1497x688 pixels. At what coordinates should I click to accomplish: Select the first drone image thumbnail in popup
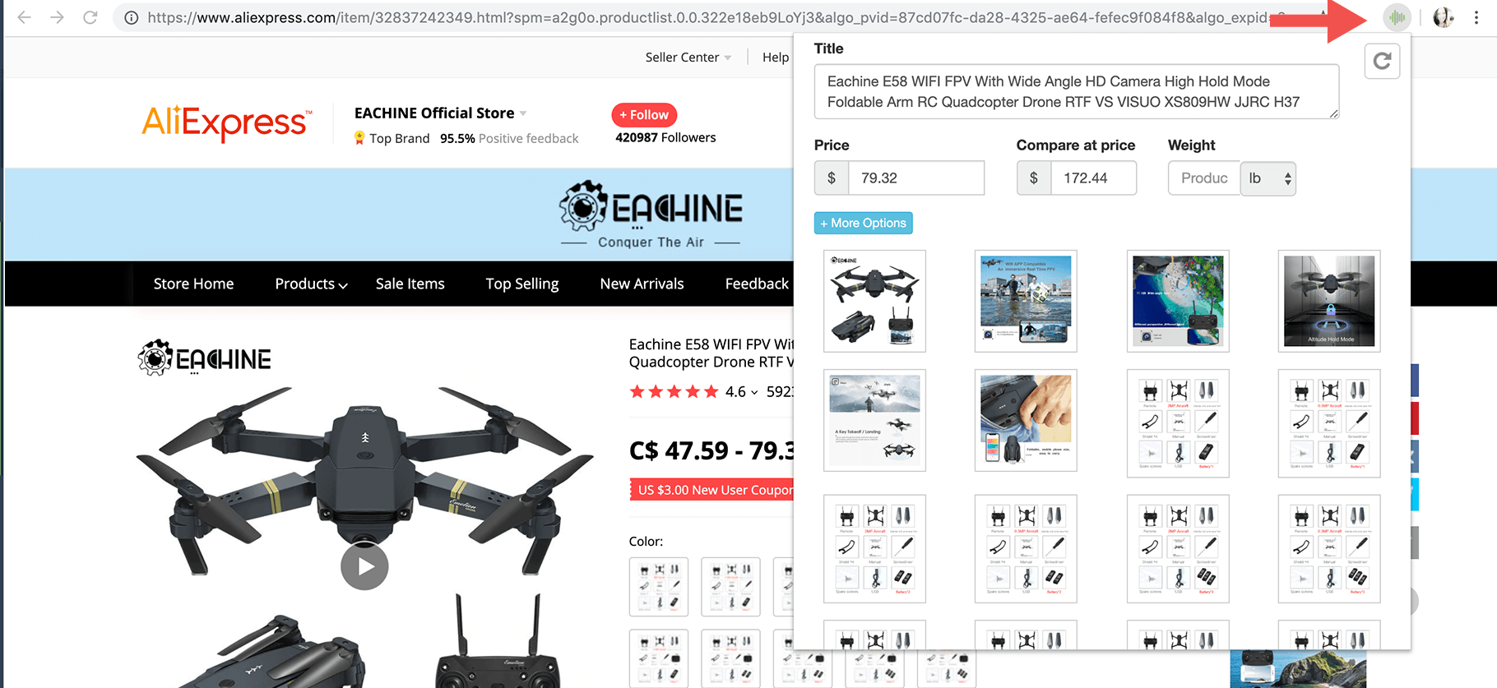[874, 301]
